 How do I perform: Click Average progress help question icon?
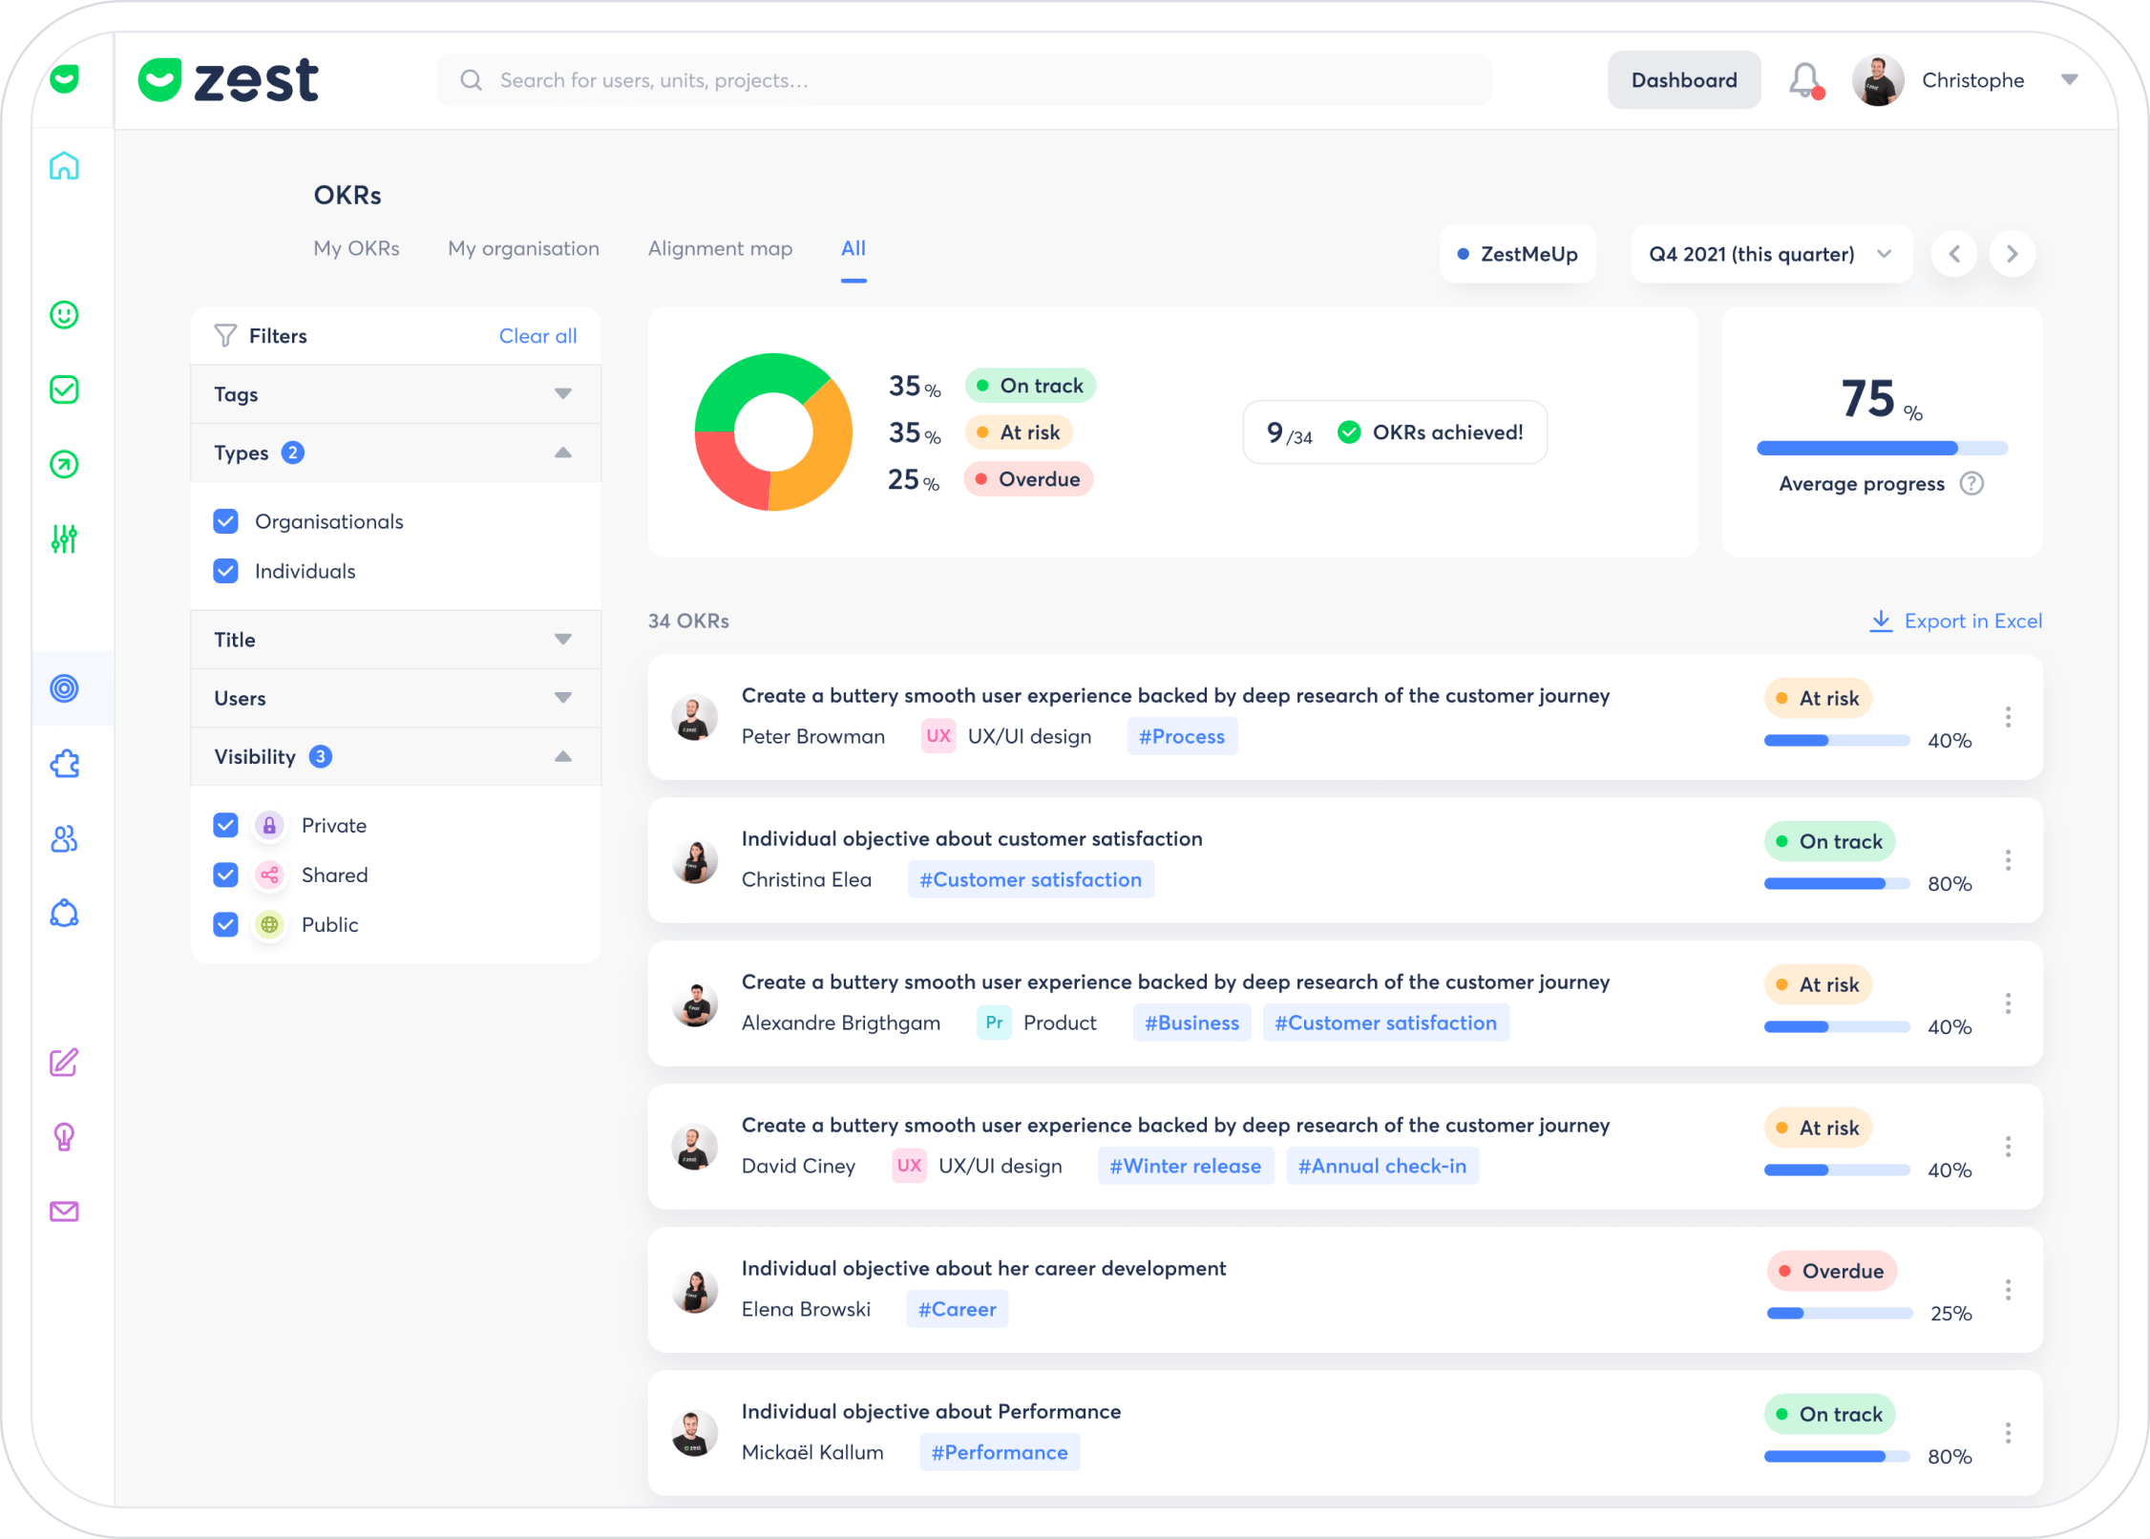click(1971, 484)
